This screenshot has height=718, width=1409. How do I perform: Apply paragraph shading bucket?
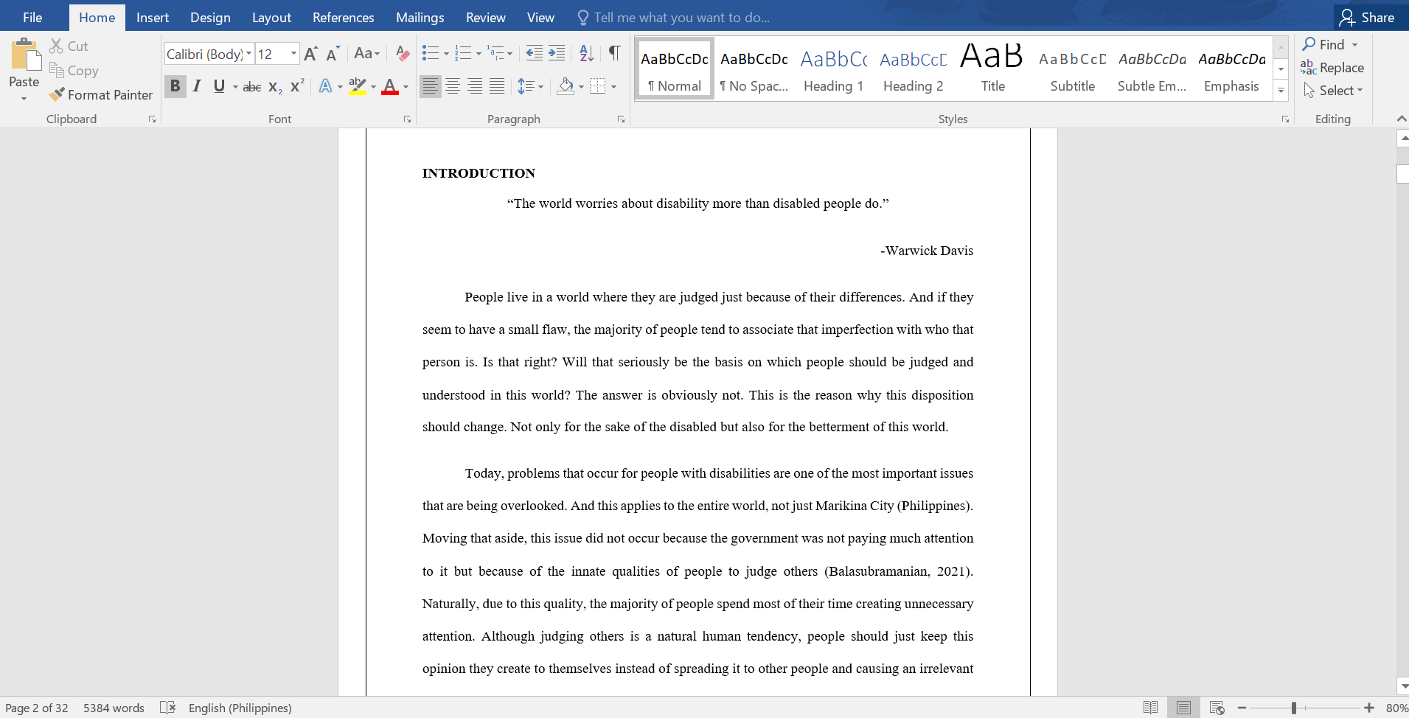[566, 86]
